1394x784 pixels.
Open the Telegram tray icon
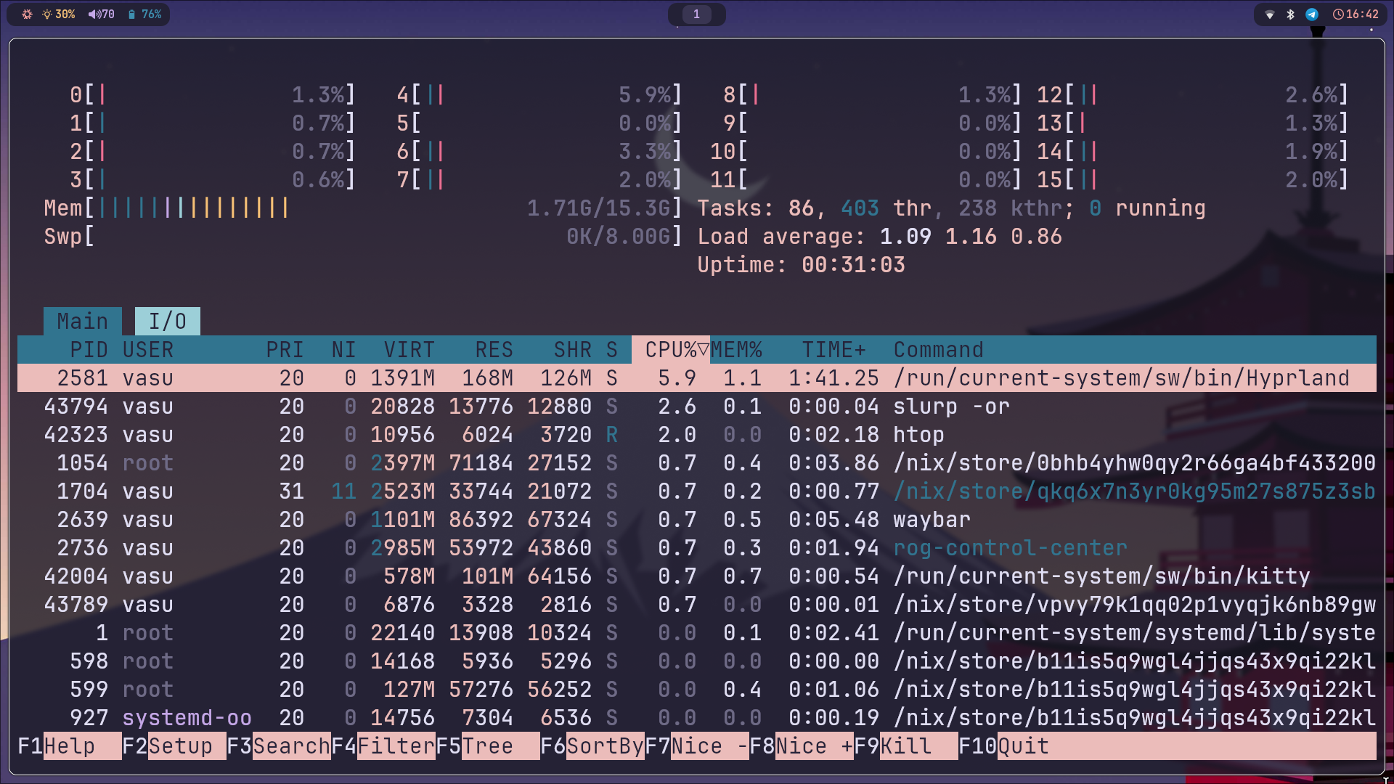(1312, 15)
